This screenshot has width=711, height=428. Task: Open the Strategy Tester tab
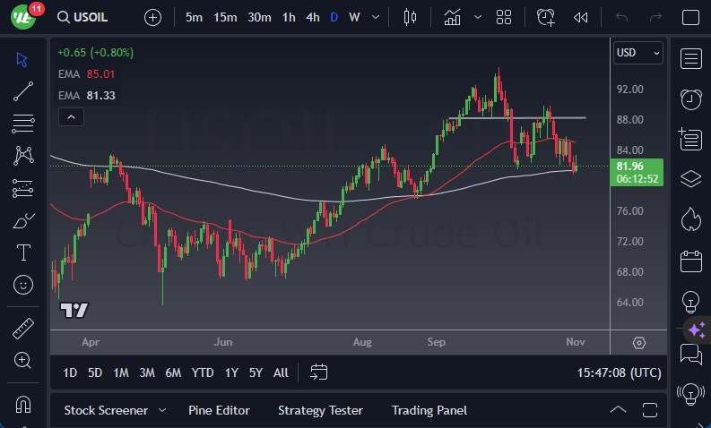[320, 410]
